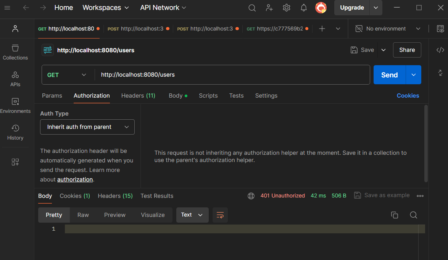The height and width of the screenshot is (260, 448).
Task: Switch to the Tests tab
Action: point(236,96)
